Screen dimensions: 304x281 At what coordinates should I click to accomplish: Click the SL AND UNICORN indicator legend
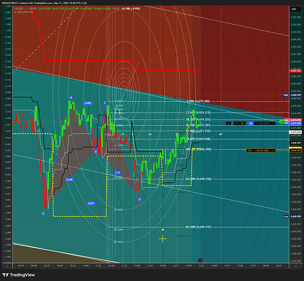(x=24, y=12)
